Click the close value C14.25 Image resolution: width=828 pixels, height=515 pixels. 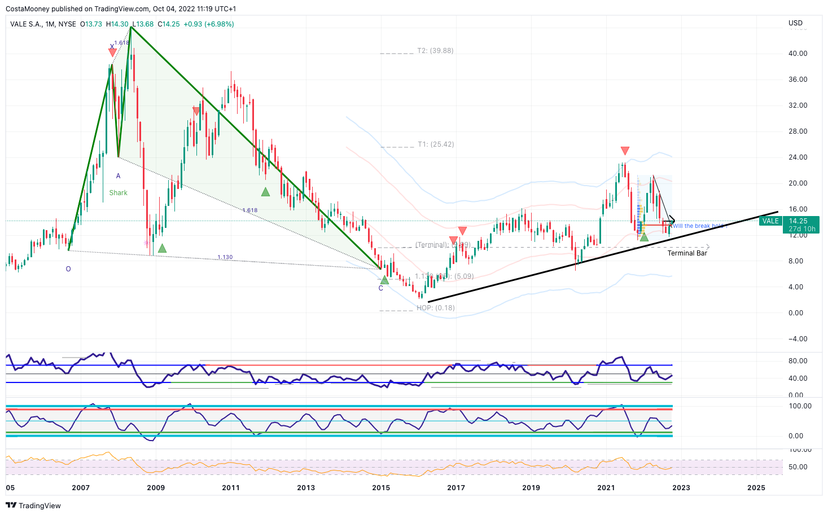(169, 24)
